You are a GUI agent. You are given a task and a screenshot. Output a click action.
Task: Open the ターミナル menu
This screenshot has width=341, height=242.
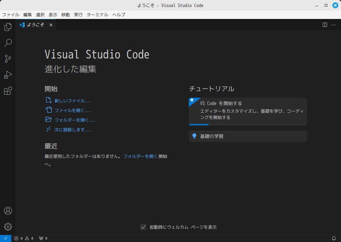[97, 15]
